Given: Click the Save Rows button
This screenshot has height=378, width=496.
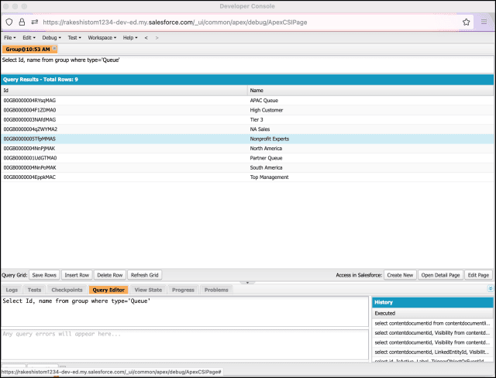Looking at the screenshot, I should (44, 275).
